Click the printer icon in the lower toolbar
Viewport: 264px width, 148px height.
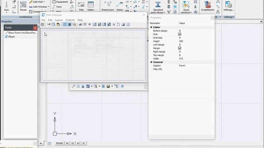coord(82,86)
